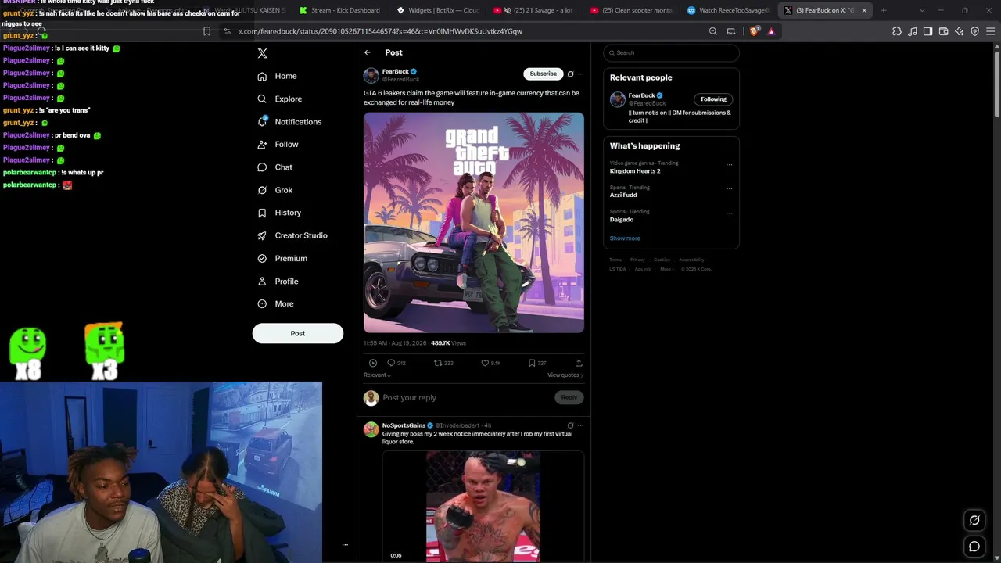Image resolution: width=1001 pixels, height=563 pixels.
Task: Open a new browser tab
Action: (884, 10)
